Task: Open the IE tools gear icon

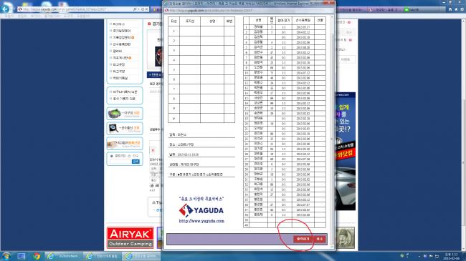Action: tap(462, 9)
